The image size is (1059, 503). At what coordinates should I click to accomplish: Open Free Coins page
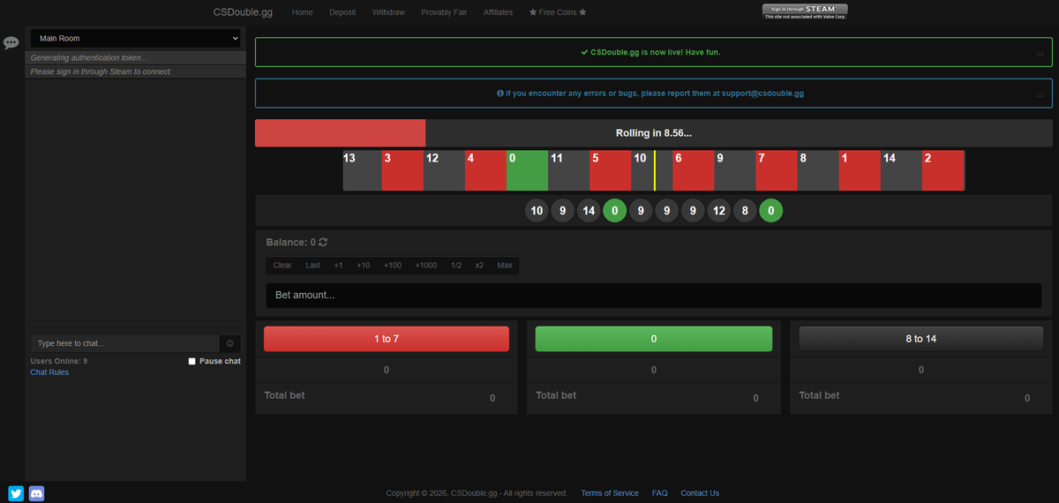click(x=558, y=12)
